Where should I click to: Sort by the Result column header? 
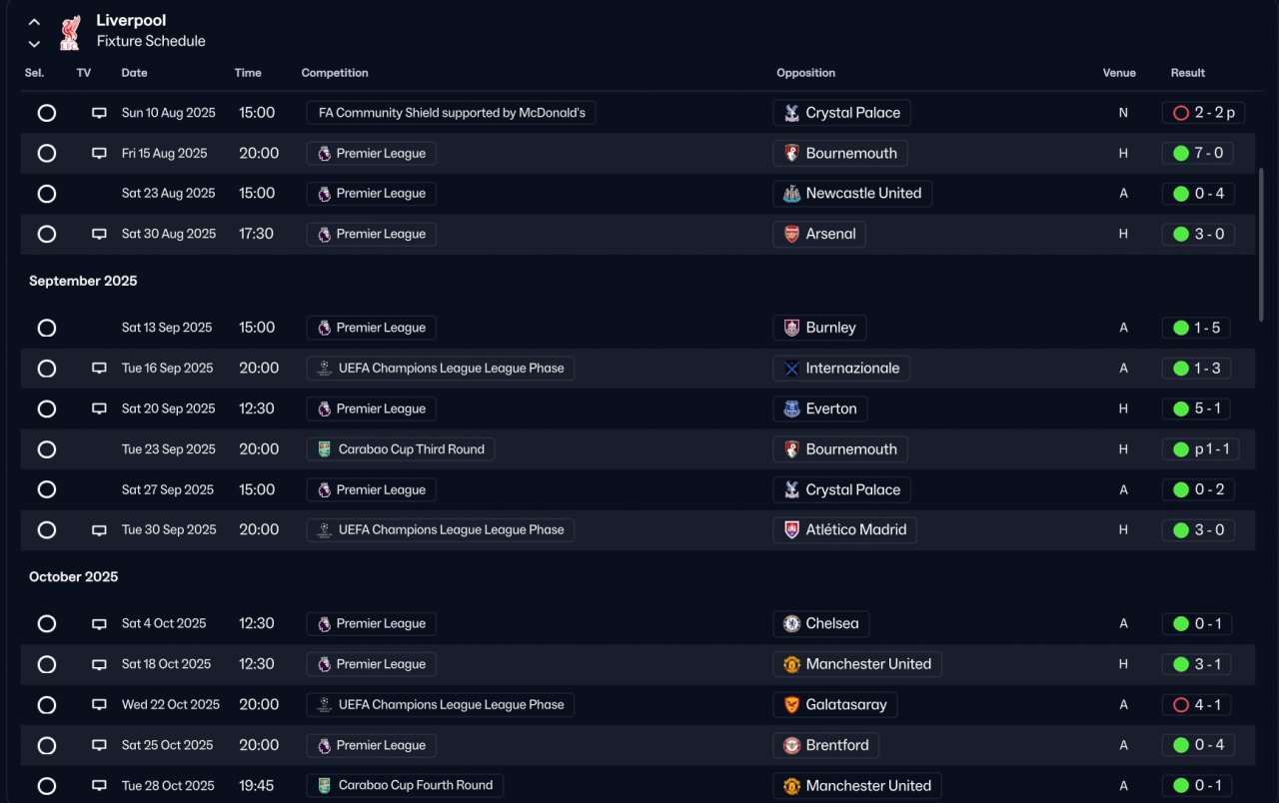1188,73
